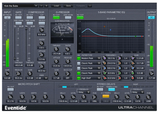Click the Compressor Gain knob
The width and height of the screenshot is (159, 114).
(x=30, y=73)
